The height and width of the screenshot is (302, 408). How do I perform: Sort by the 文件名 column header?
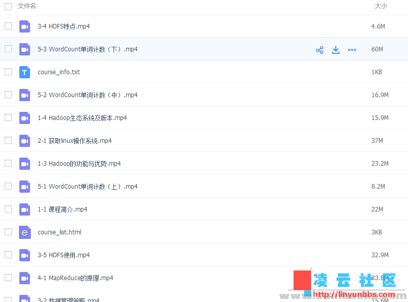(x=27, y=6)
